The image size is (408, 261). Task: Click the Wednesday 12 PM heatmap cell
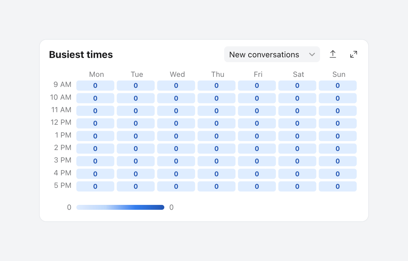176,123
